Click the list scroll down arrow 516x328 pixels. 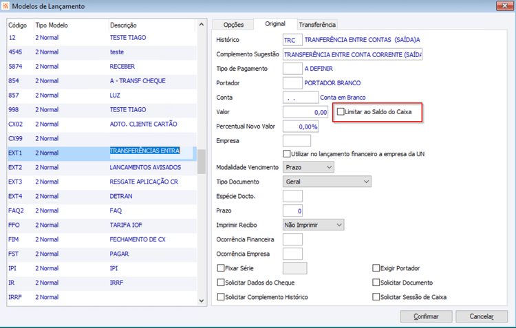point(202,300)
